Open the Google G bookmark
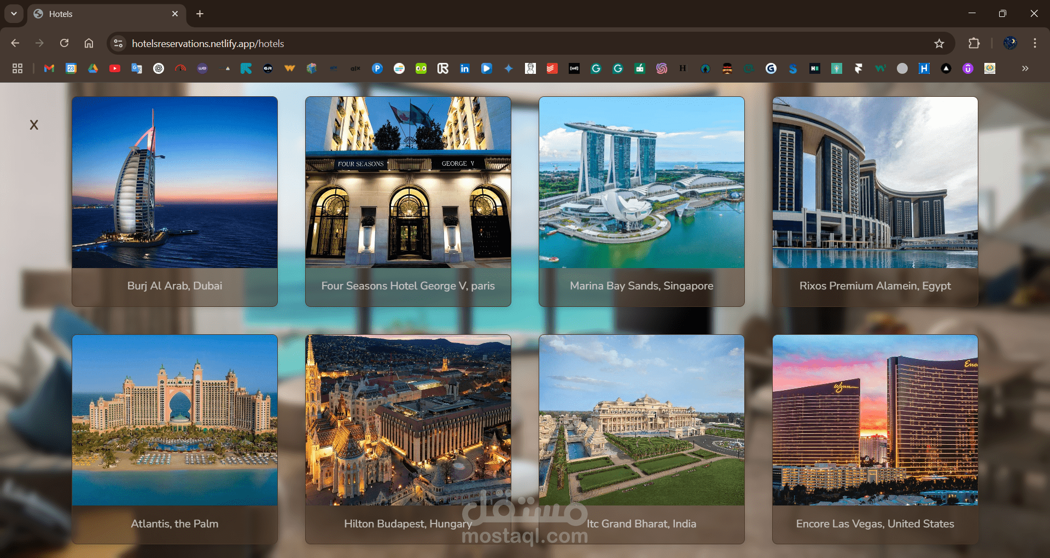 coord(771,68)
